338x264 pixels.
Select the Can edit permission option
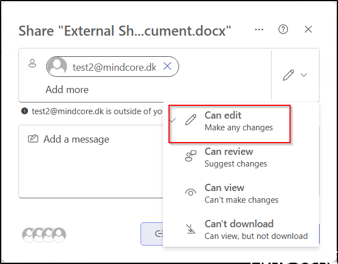click(x=238, y=120)
